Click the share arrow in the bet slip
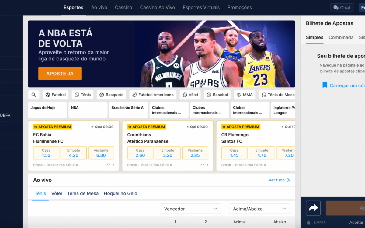The height and width of the screenshot is (228, 365). 313,208
